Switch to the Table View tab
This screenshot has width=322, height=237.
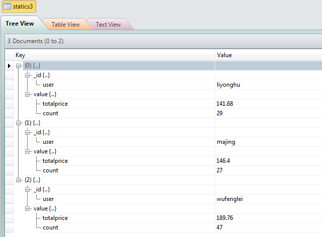pos(66,25)
